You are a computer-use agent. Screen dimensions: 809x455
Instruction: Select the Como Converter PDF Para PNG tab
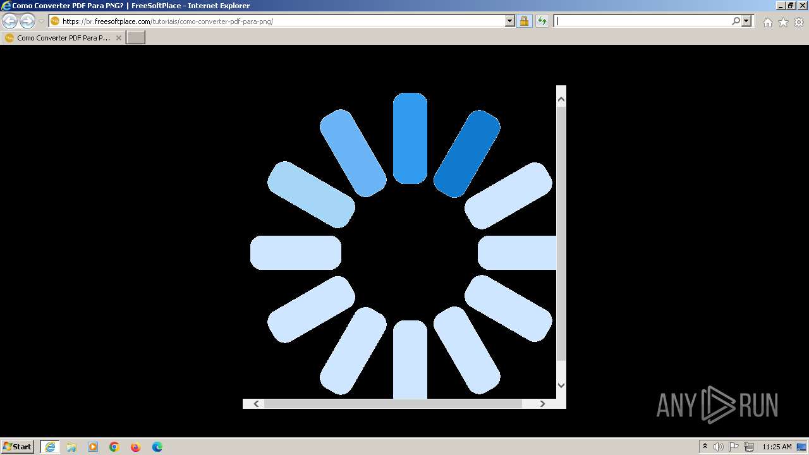coord(63,38)
